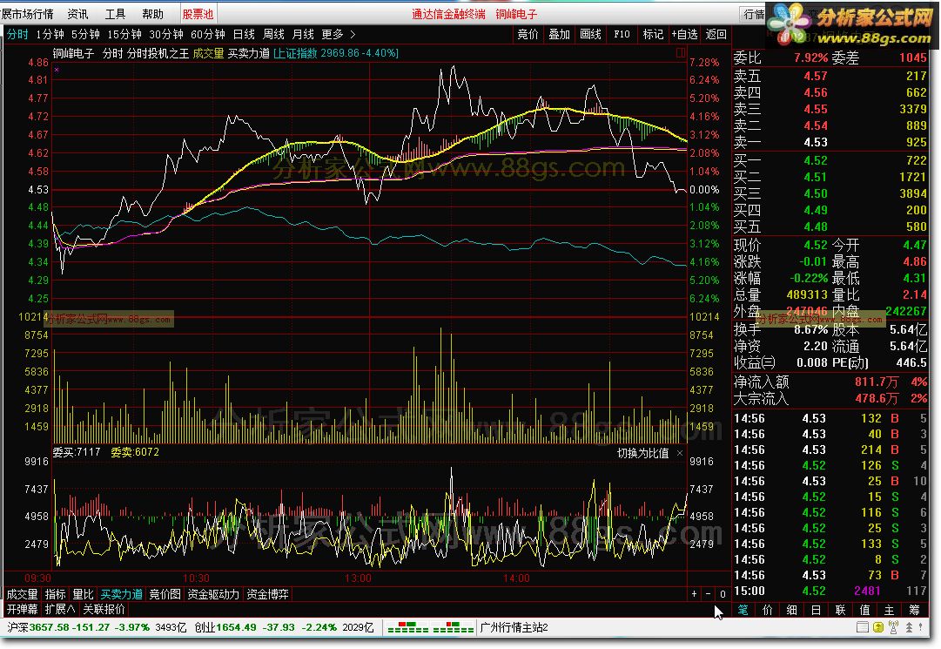
Task: Switch to 日线 daily chart
Action: 244,35
